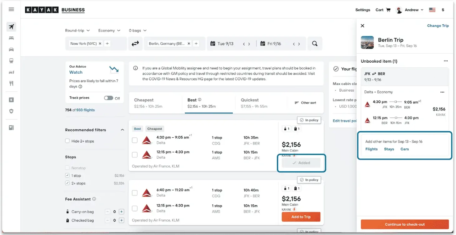Image resolution: width=456 pixels, height=235 pixels.
Task: Open the hamburger navigation menu
Action: coord(11,9)
